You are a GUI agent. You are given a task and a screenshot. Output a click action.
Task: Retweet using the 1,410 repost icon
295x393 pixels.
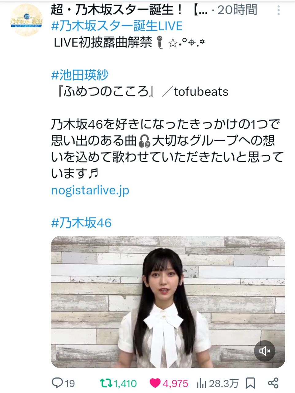[106, 383]
